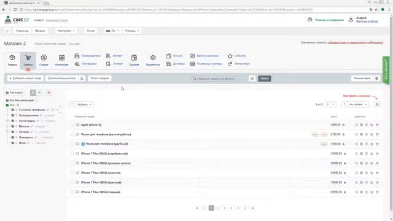Click edit pencil for Сотовые телефоны category
393x221 pixels.
tap(48, 110)
